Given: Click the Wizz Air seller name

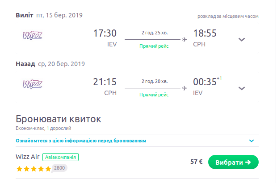Looking at the screenshot, I should [28, 157].
